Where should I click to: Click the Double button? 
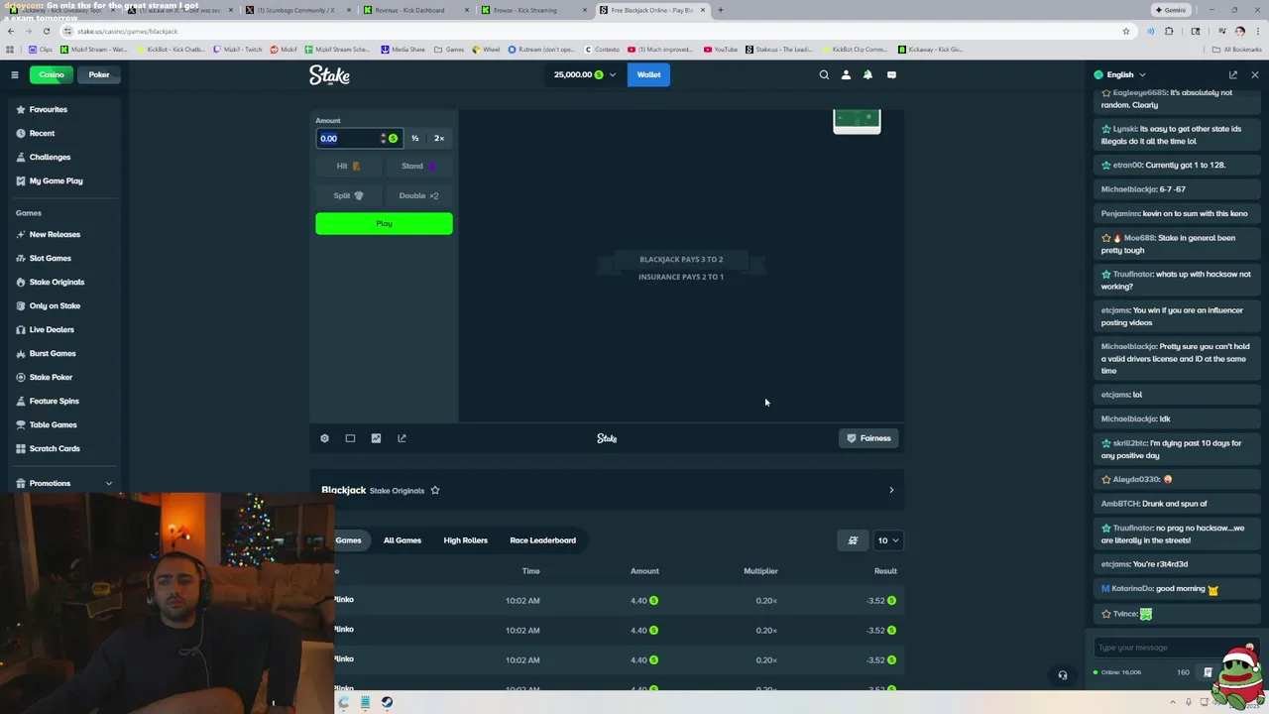point(418,195)
